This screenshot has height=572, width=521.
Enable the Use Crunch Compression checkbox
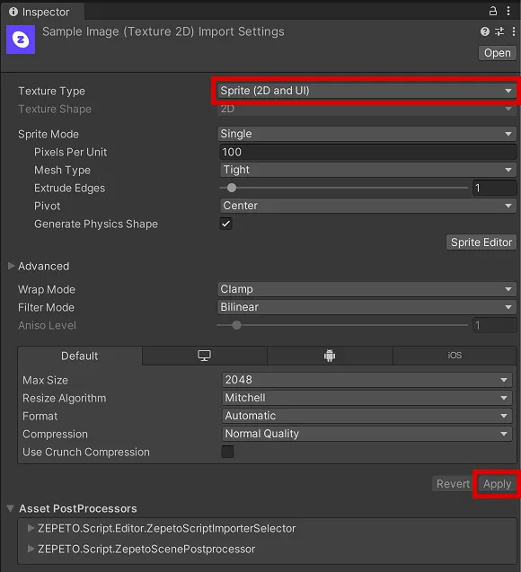tap(227, 452)
